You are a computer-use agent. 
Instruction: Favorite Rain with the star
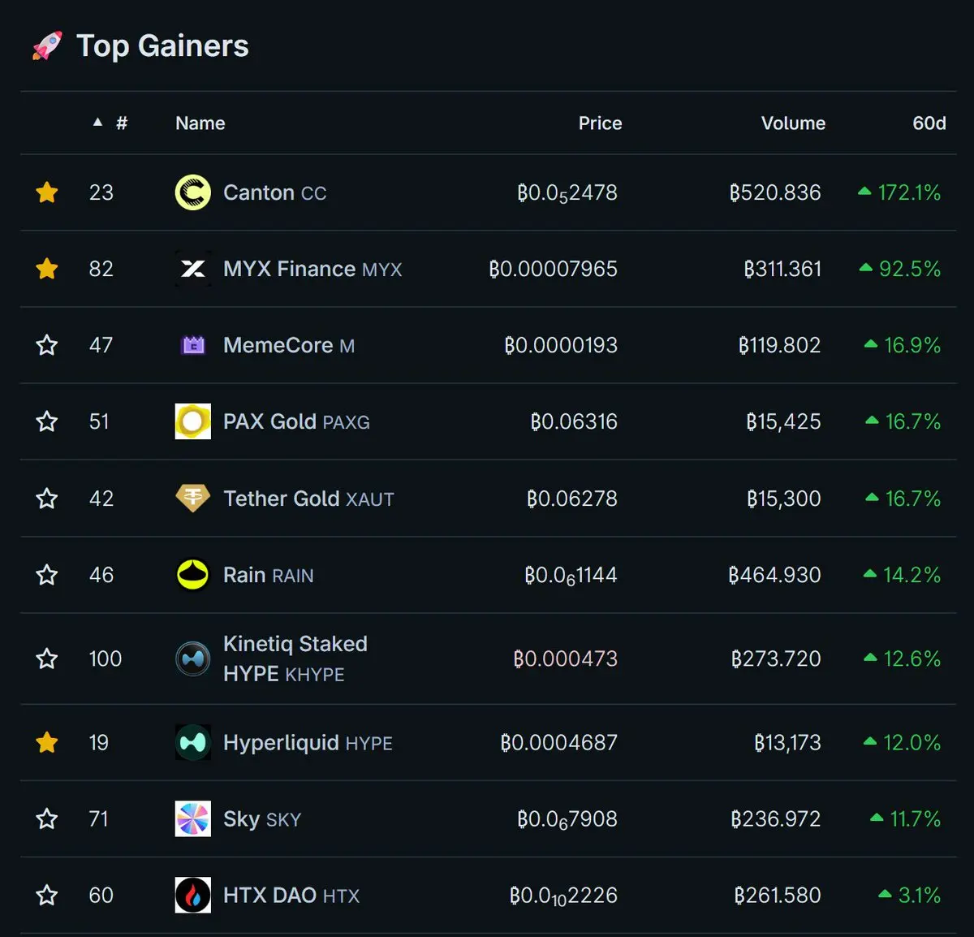pyautogui.click(x=47, y=575)
